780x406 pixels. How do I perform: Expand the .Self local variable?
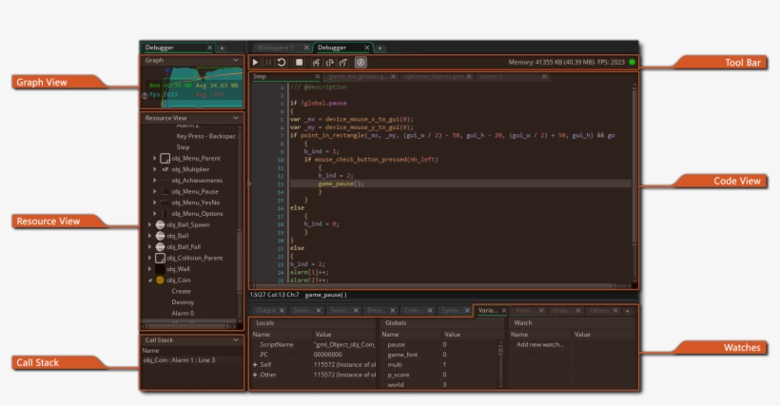pyautogui.click(x=255, y=365)
